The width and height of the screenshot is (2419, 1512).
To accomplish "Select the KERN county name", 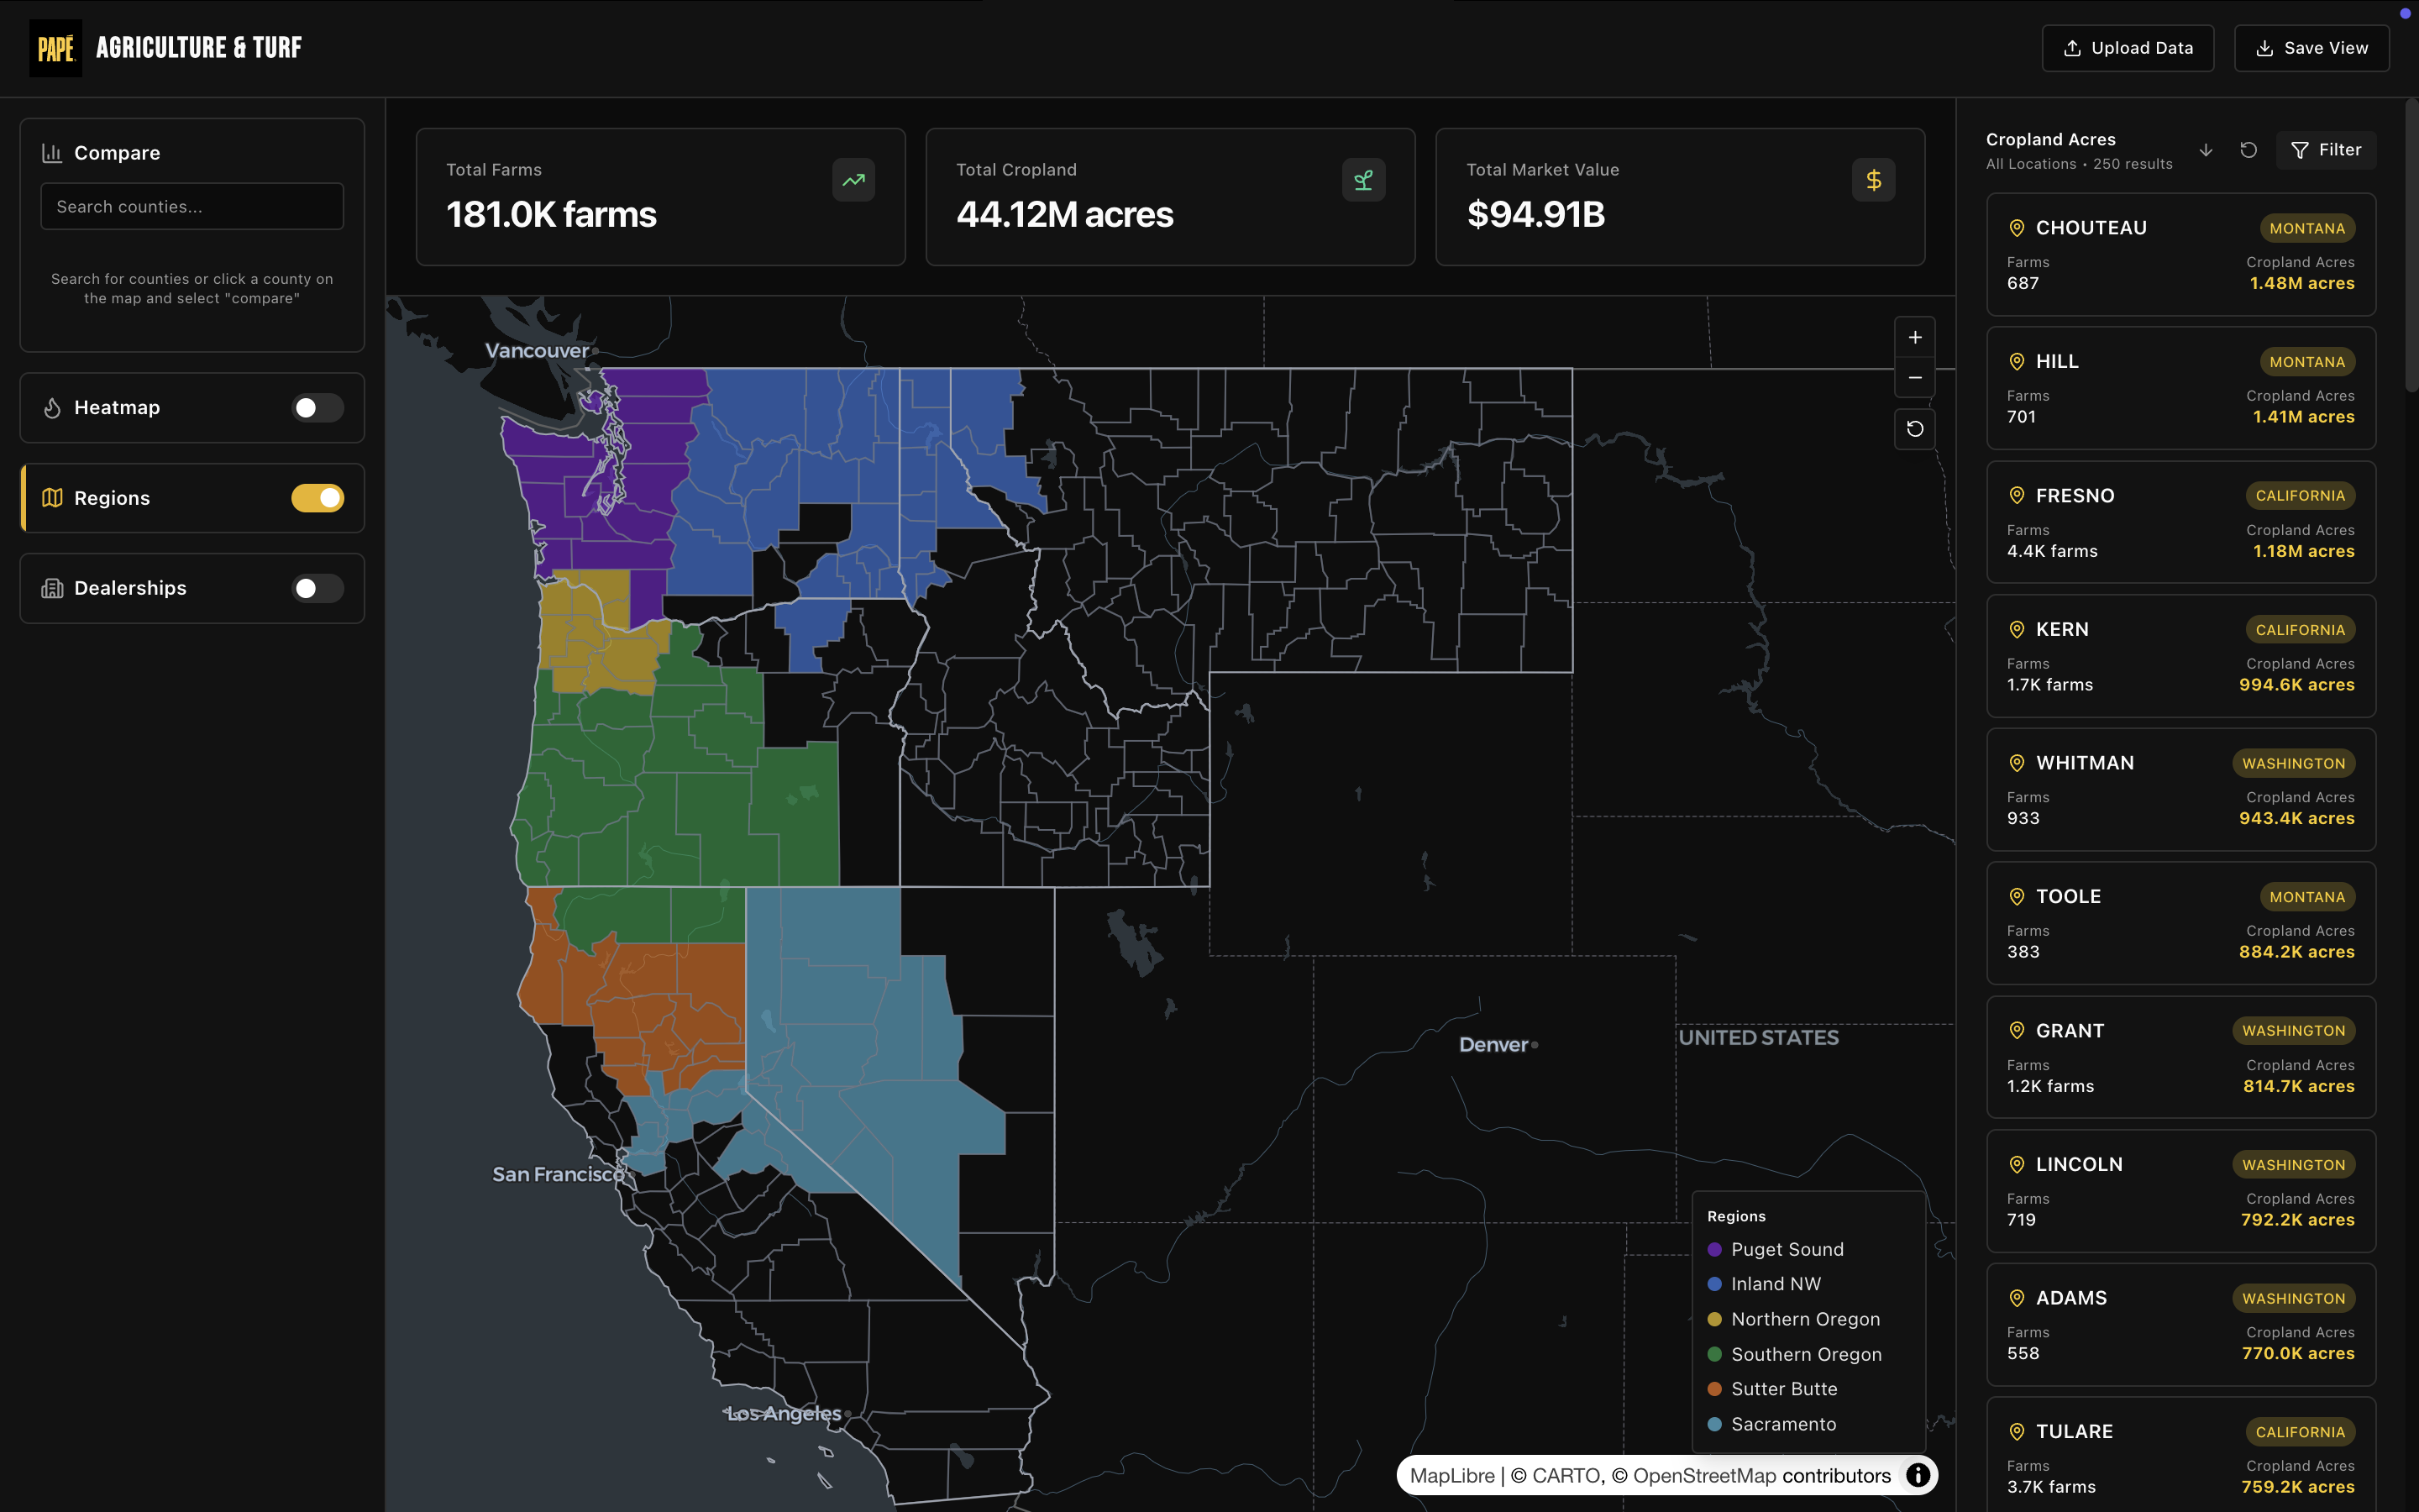I will (x=2062, y=630).
